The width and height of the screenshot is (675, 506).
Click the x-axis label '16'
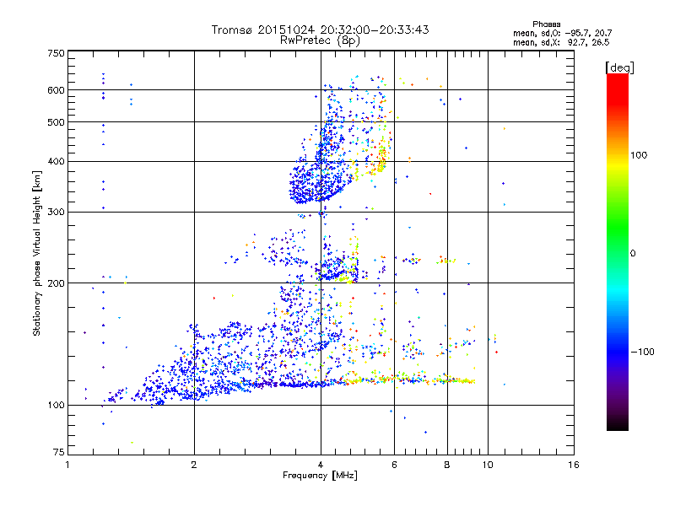[574, 465]
